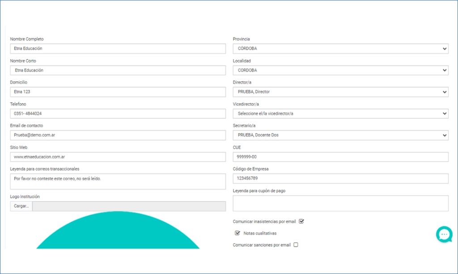Screen dimensions: 458x274
Task: Click the Nombre Completo text field
Action: point(118,49)
